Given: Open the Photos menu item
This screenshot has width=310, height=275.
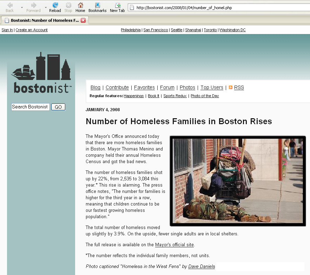Looking at the screenshot, I should [187, 87].
